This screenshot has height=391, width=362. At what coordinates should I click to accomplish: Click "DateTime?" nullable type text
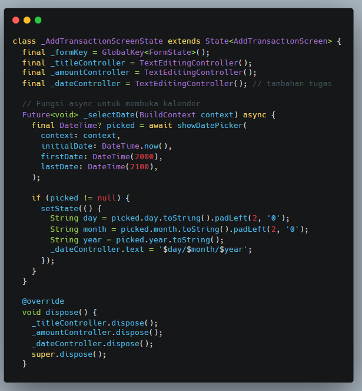point(81,125)
